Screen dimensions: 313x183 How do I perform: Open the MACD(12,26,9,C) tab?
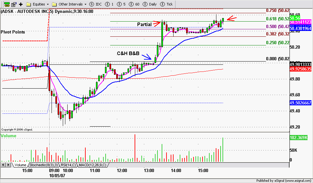pyautogui.click(x=92, y=165)
